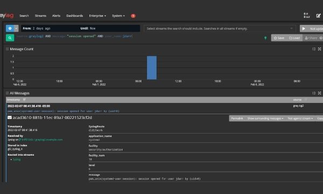Click the facility value security/authorization
The width and height of the screenshot is (323, 194).
pos(106,149)
